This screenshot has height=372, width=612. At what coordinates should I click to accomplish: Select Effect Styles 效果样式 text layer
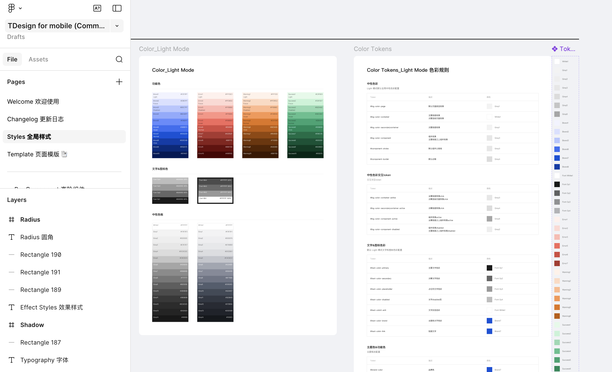[x=52, y=307]
